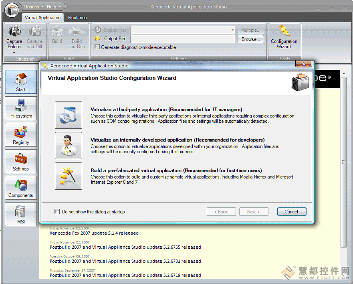Screen dimensions: 353x284
Task: Launch the Configuration Wizard tool
Action: (284, 37)
